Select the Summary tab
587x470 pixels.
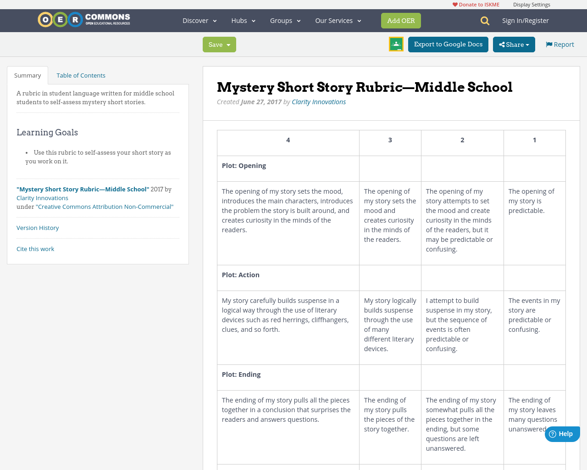coord(27,74)
